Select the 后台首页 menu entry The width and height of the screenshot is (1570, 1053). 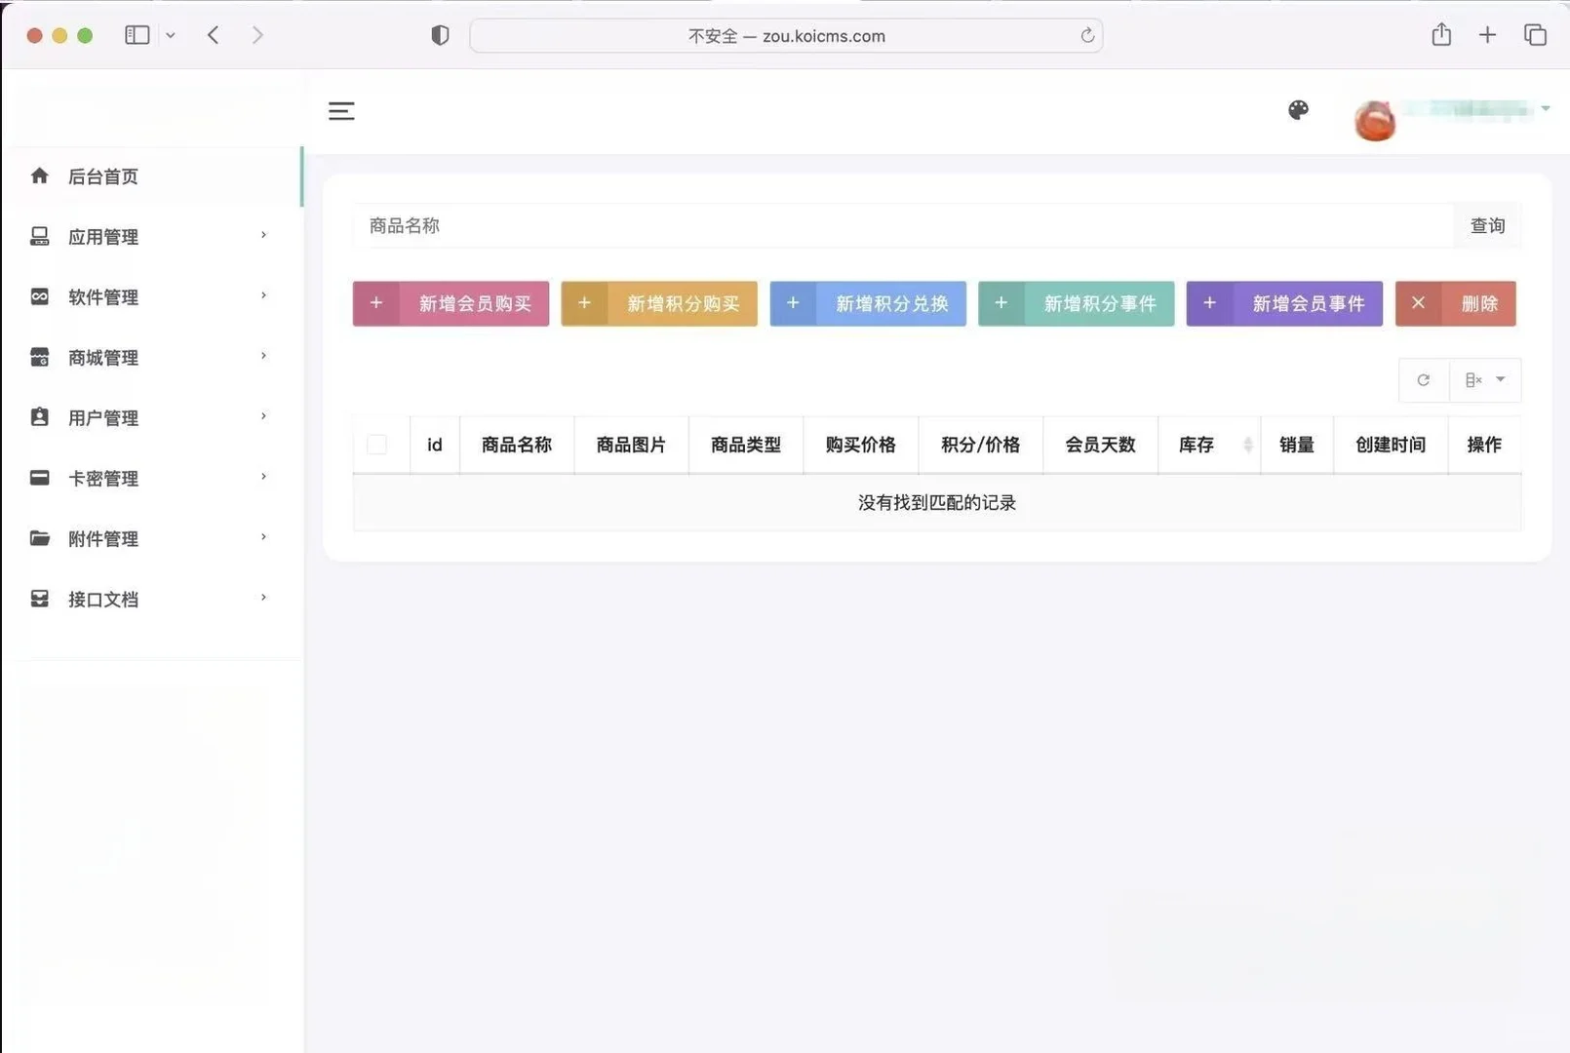[x=101, y=176]
